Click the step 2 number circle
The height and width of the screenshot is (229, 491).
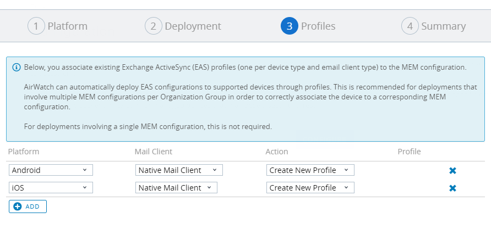click(154, 26)
